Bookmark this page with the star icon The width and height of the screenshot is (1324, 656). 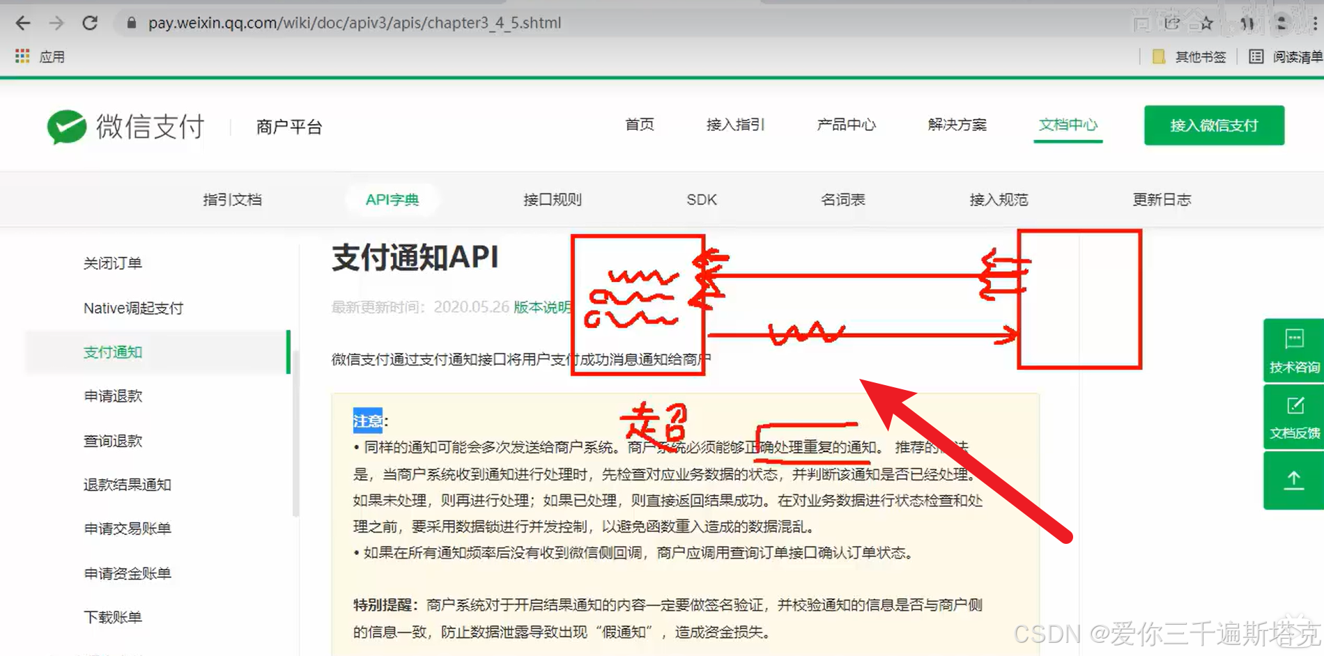coord(1206,24)
